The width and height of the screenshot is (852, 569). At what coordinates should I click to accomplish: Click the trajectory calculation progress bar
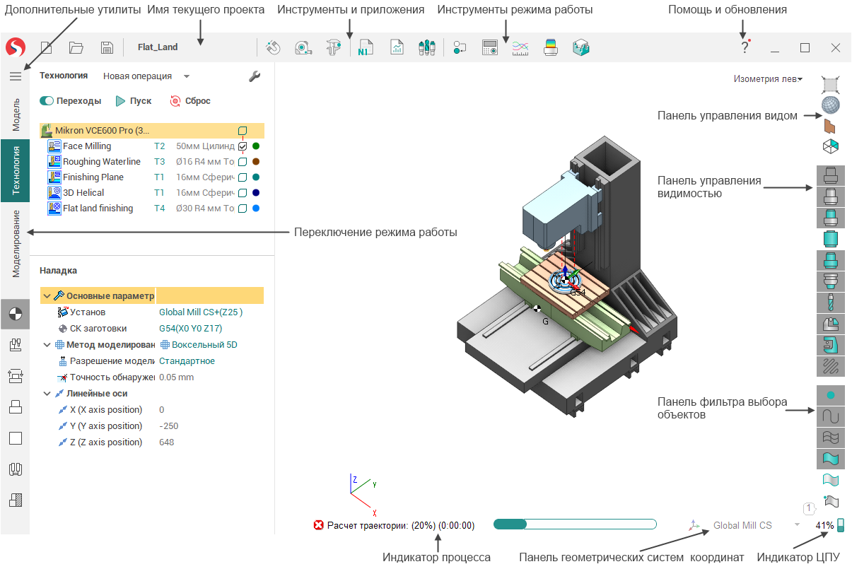point(575,524)
